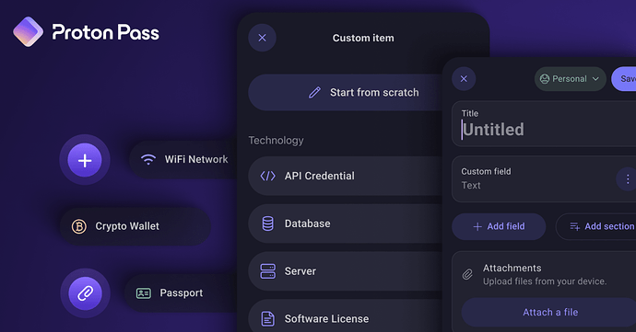The height and width of the screenshot is (332, 636).
Task: Click the Add field button
Action: click(x=499, y=226)
